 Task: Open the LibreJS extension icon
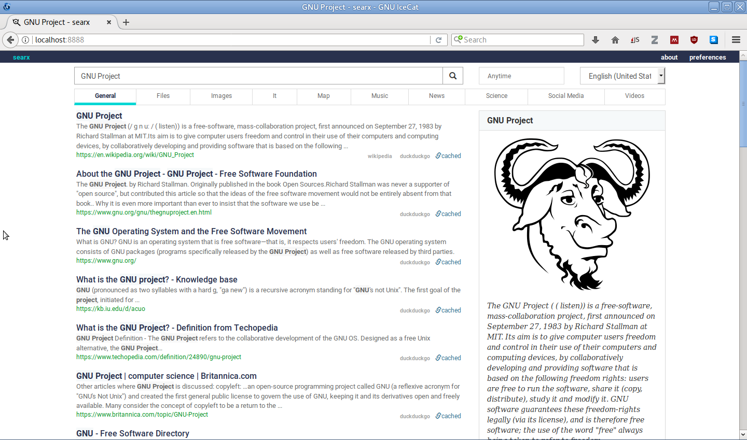pos(635,40)
